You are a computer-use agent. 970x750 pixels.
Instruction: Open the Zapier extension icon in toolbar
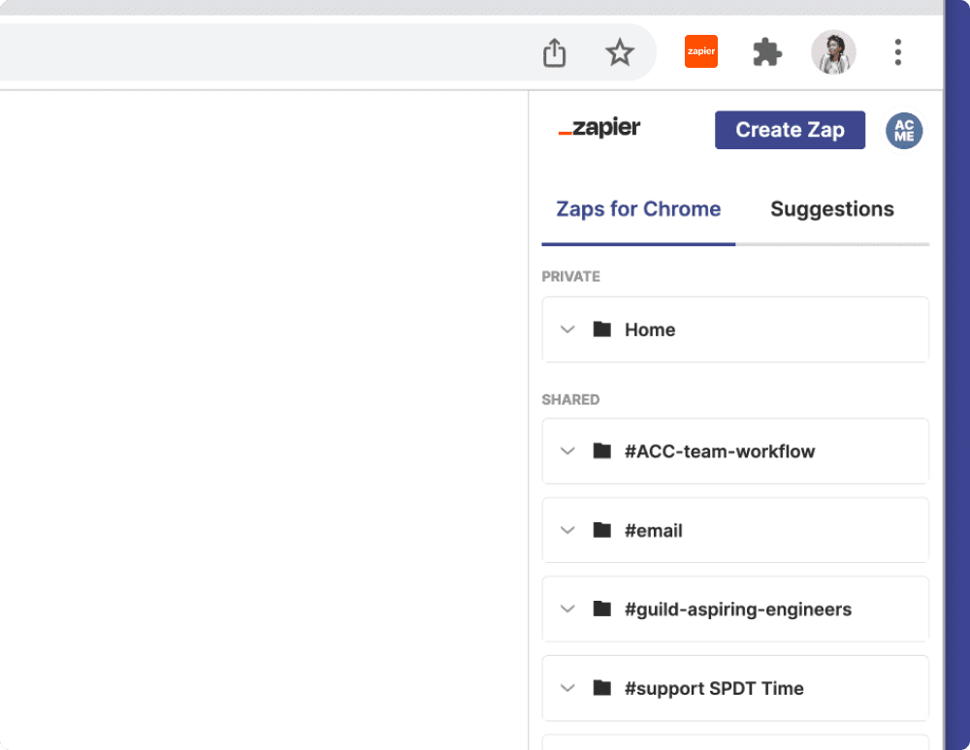[x=700, y=50]
